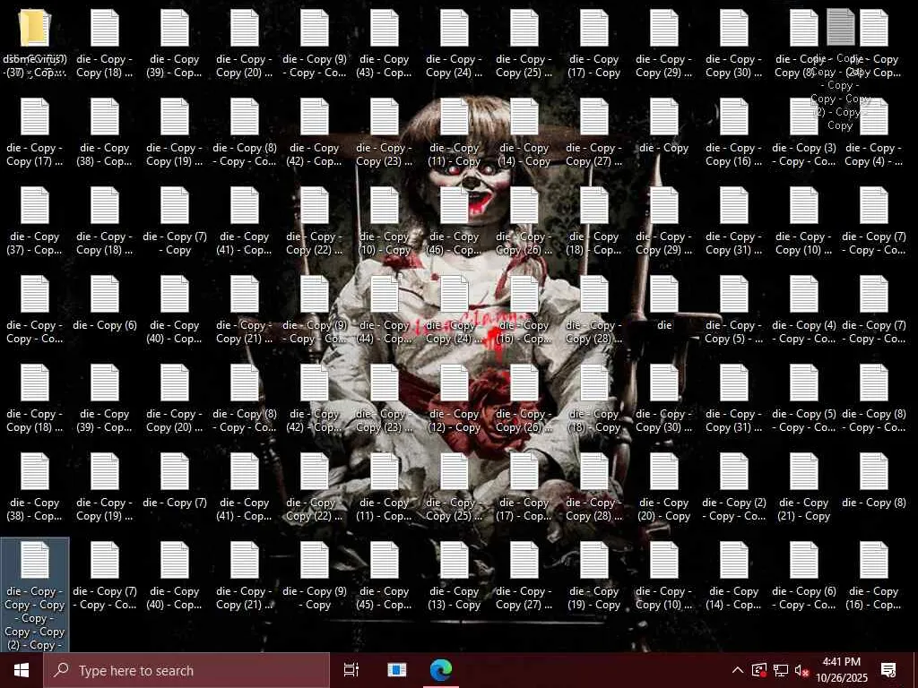Image resolution: width=918 pixels, height=688 pixels.
Task: Expand the hidden system tray icons
Action: click(738, 670)
